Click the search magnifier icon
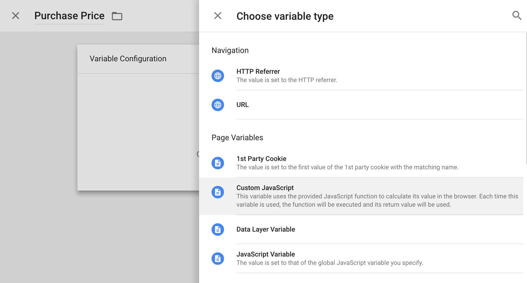Viewport: 527px width, 283px height. point(517,16)
